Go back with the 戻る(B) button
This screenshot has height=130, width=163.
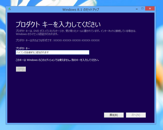pos(114,115)
